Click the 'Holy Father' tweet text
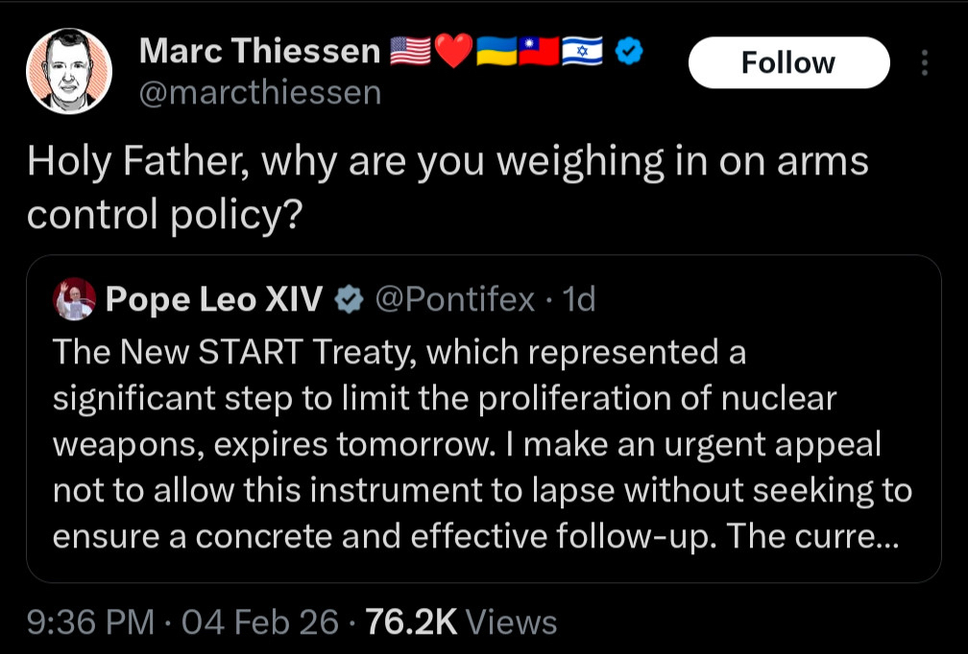968x654 pixels. tap(447, 188)
